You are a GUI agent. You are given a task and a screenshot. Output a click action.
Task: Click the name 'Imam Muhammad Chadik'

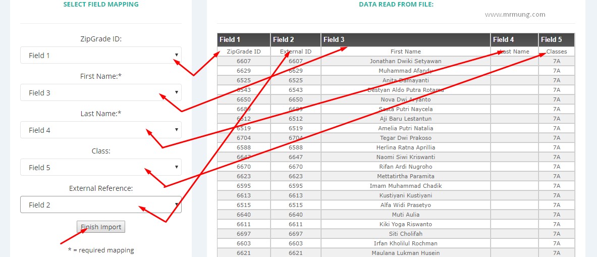[406, 186]
